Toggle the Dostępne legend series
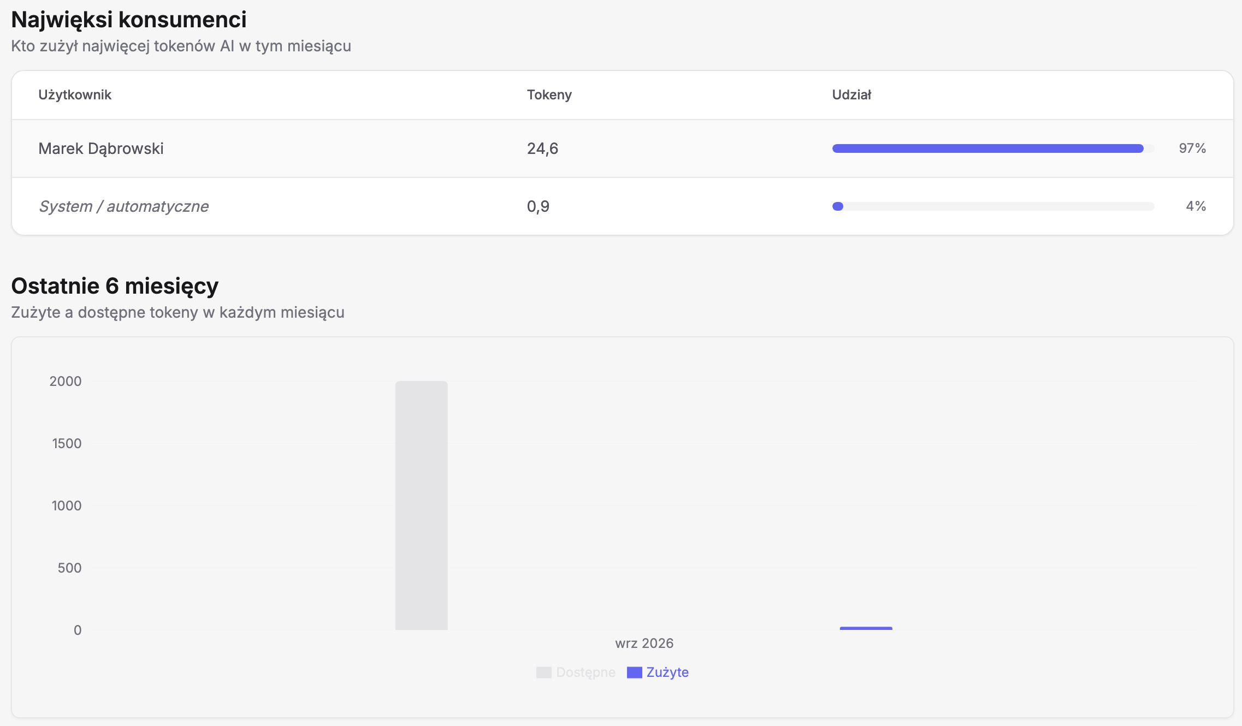 (576, 672)
